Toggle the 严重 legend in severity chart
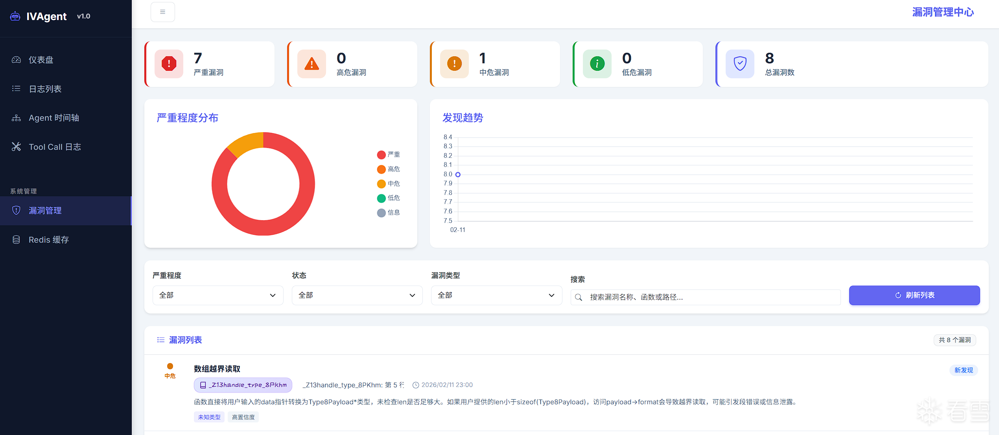 pyautogui.click(x=389, y=154)
